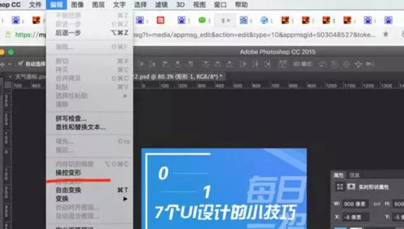Open the 选择 menu
This screenshot has height=229, width=404.
coord(140,4)
